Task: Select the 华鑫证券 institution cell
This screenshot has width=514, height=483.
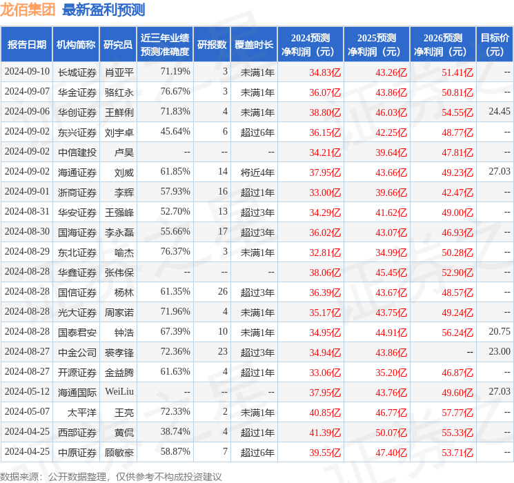Action: pos(77,273)
